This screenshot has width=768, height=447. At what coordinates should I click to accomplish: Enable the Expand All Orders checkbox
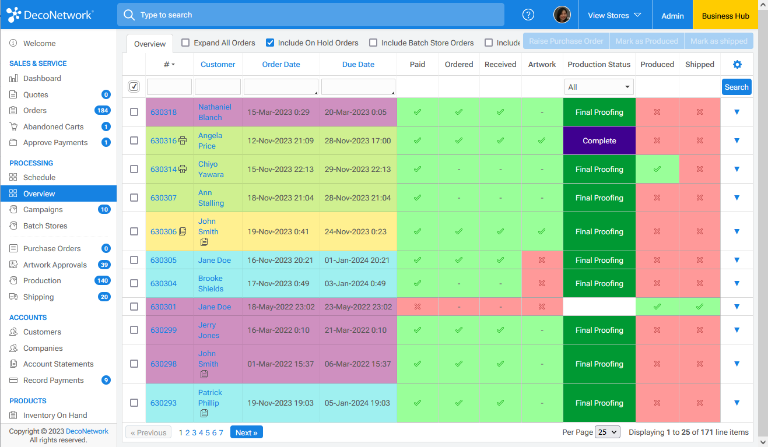185,43
